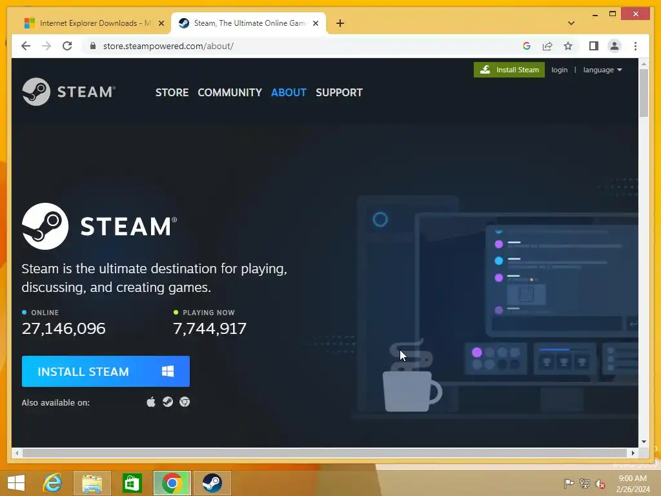
Task: Open Windows Store from taskbar
Action: (132, 483)
